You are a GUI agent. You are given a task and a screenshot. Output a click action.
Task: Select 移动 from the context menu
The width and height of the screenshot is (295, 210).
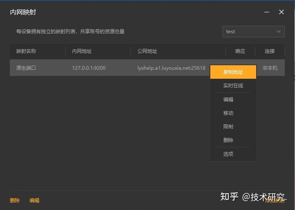click(x=228, y=113)
